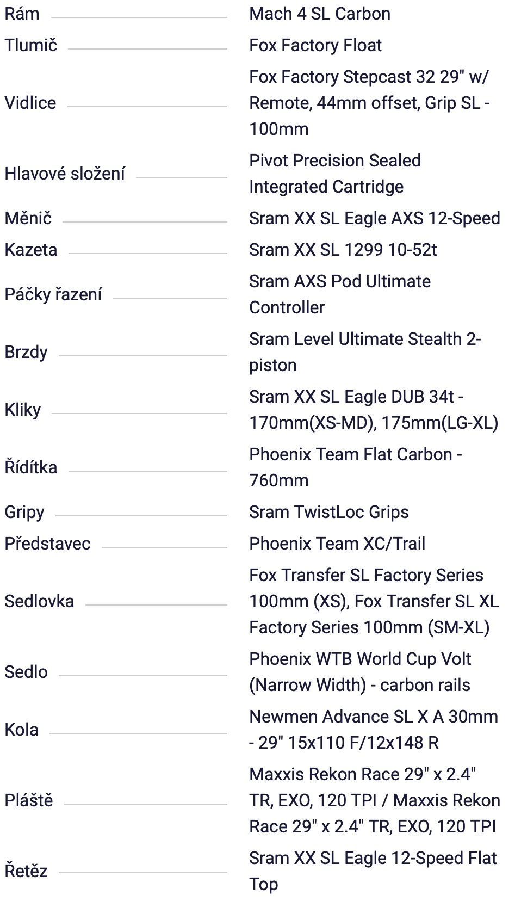Click the Hlavové složení label
This screenshot has width=521, height=901.
(65, 174)
